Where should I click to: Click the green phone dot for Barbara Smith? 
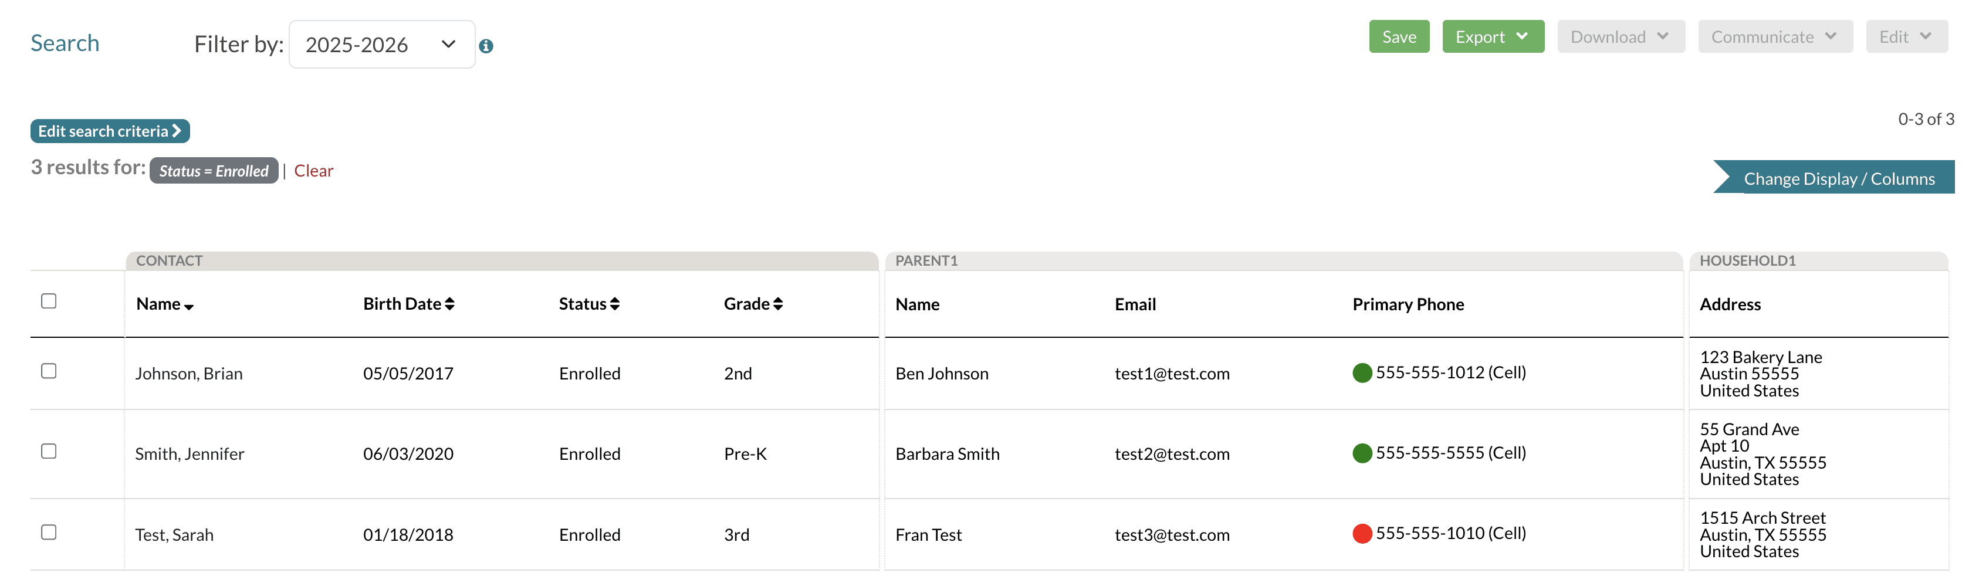1362,453
